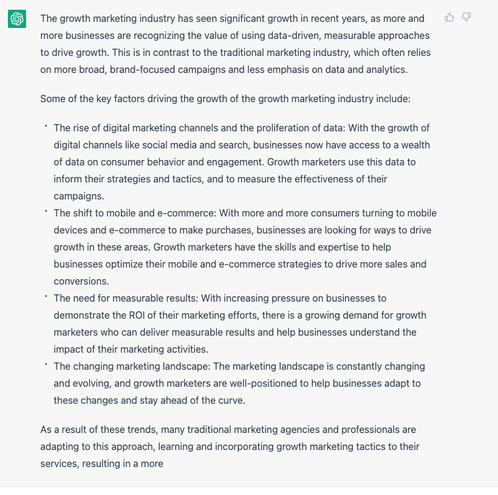Click the first paragraph about growth marketing industry
This screenshot has width=498, height=495.
[x=236, y=44]
